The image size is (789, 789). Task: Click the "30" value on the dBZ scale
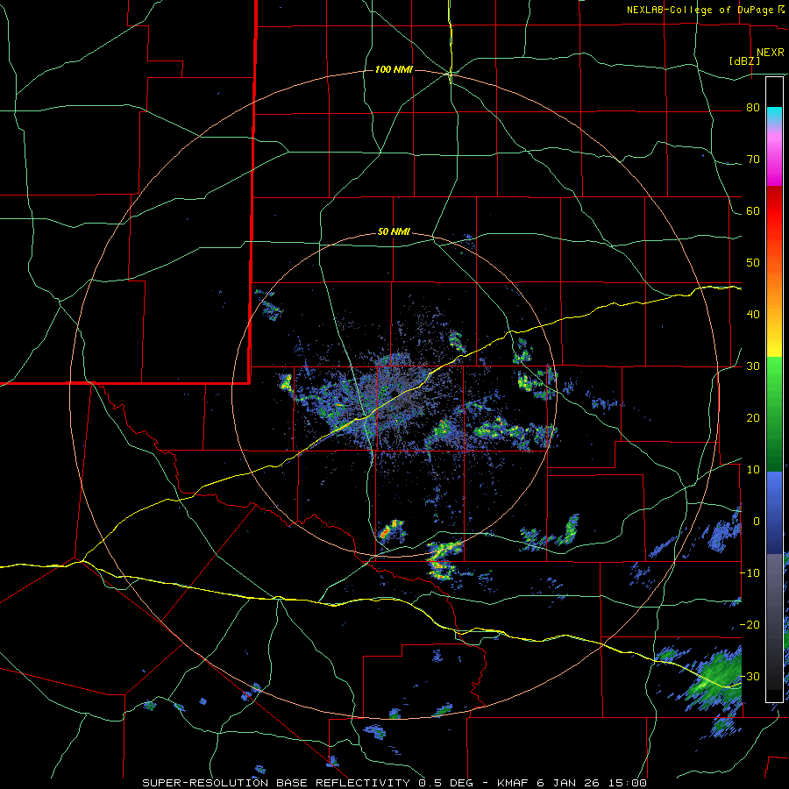pyautogui.click(x=753, y=366)
